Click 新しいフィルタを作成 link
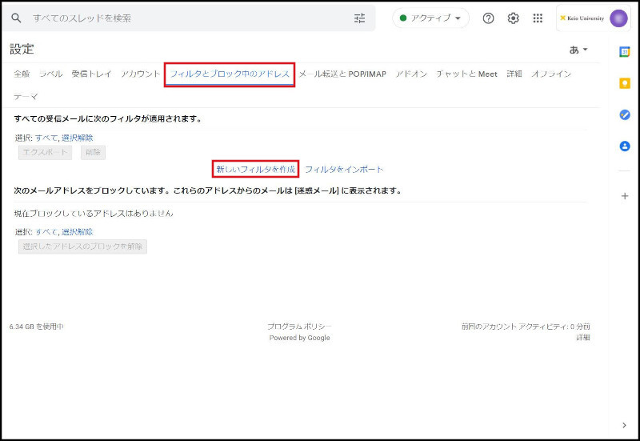The height and width of the screenshot is (441, 640). pyautogui.click(x=256, y=169)
